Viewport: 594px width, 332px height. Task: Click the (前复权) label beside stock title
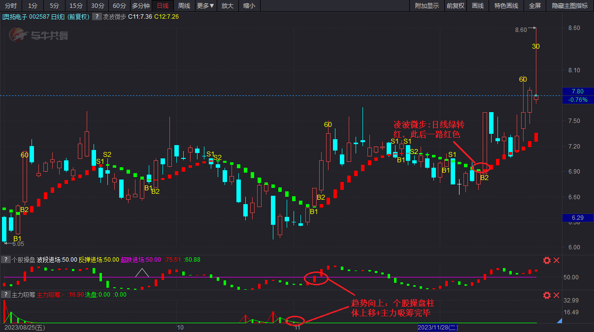point(79,17)
